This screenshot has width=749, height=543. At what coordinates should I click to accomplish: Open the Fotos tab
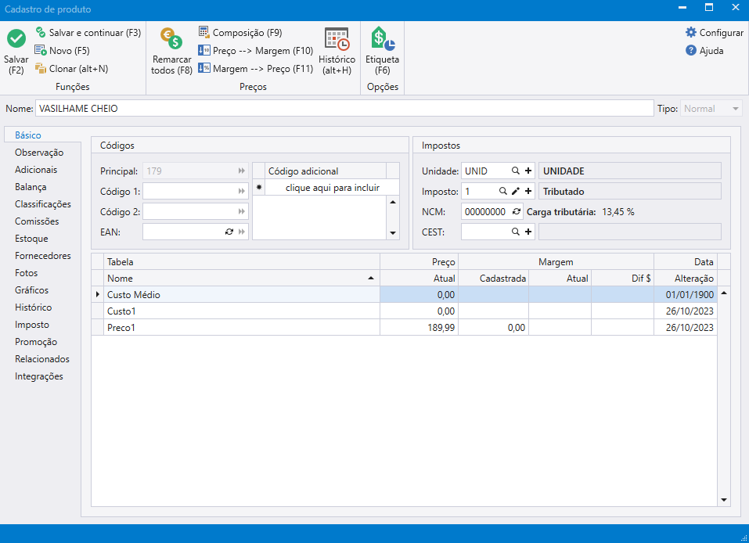click(27, 273)
